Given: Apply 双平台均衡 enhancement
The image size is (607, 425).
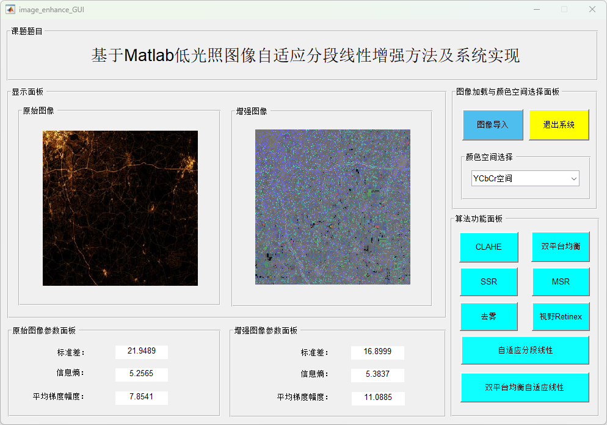Looking at the screenshot, I should click(x=561, y=247).
